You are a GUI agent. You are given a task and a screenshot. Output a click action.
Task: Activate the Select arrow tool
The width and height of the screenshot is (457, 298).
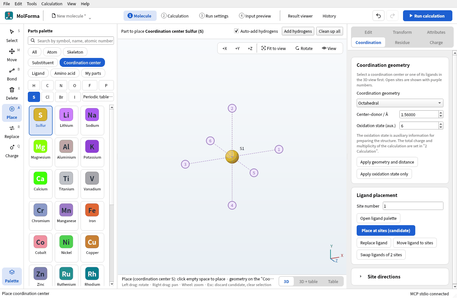click(12, 36)
